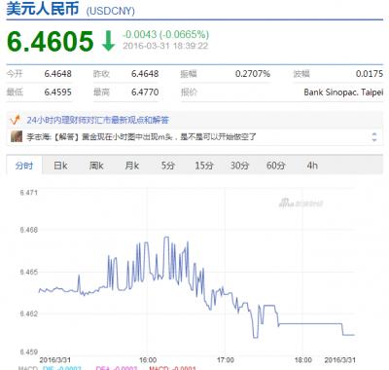Screen dimensions: 389x370
Task: Click the 美元人民币 title
Action: (x=43, y=9)
